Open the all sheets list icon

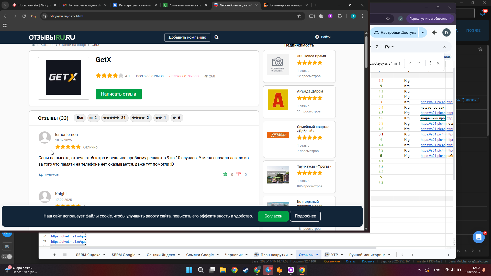(x=65, y=255)
